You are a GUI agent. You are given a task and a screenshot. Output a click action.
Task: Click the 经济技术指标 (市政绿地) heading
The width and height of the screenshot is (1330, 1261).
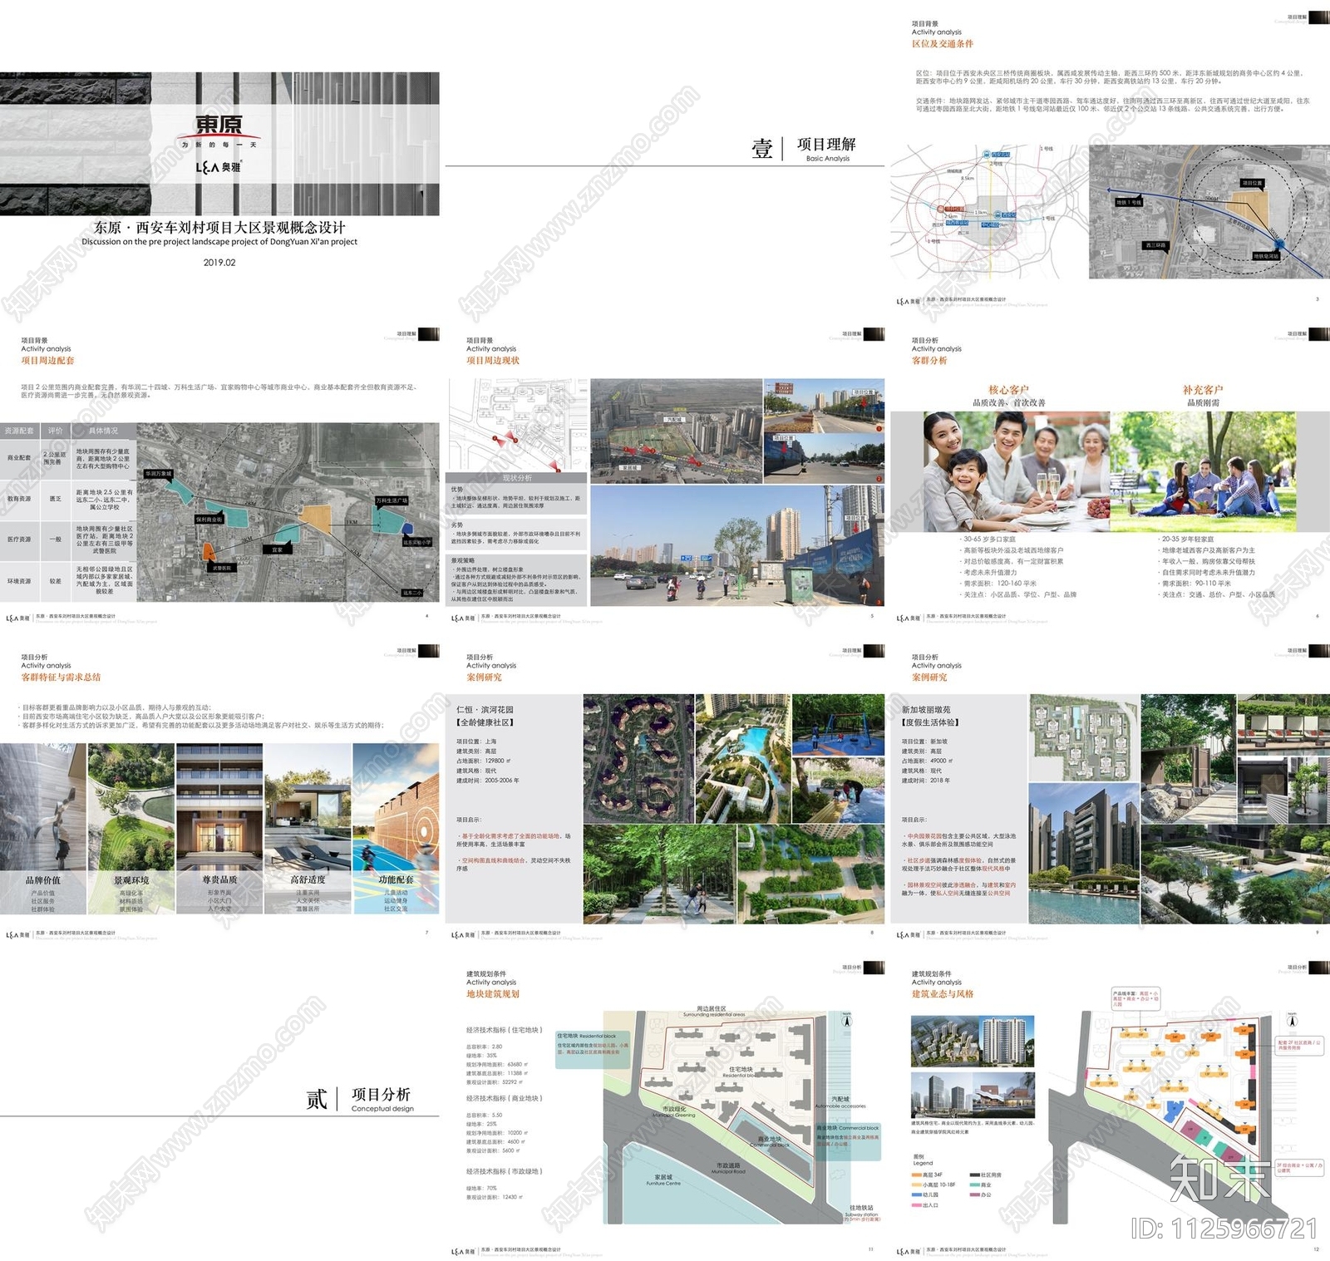point(504,1171)
